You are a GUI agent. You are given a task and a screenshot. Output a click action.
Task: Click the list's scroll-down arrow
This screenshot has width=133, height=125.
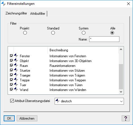(121, 92)
